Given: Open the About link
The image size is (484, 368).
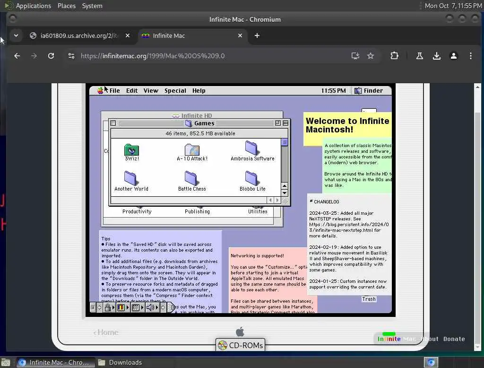Looking at the screenshot, I should pos(430,339).
